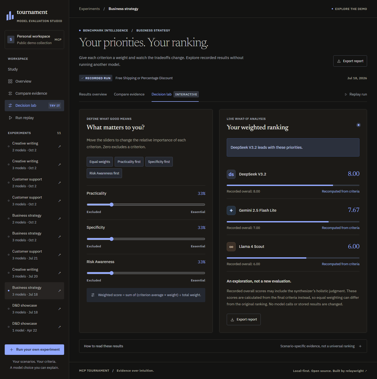
Task: Click the TRY IT badge on Decision lab
Action: [55, 106]
